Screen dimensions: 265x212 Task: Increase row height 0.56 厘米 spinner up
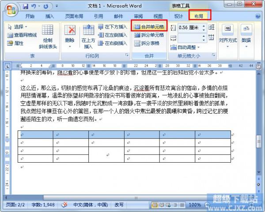[x=204, y=26]
